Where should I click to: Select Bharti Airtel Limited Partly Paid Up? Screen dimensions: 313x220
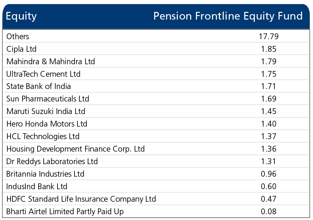tap(65, 212)
